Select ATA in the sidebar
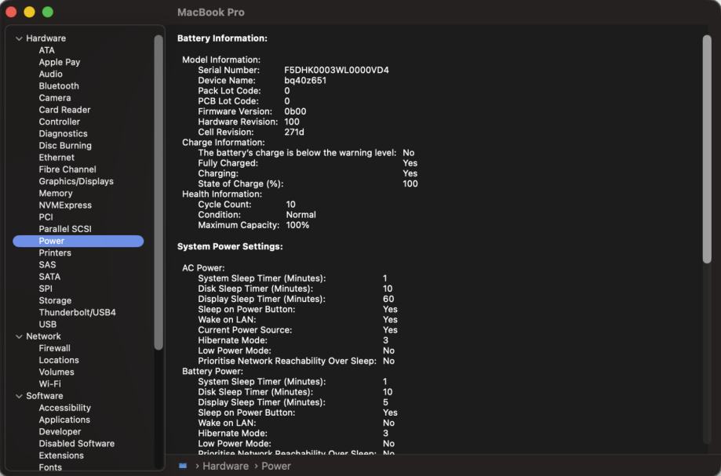The height and width of the screenshot is (476, 721). coord(46,50)
